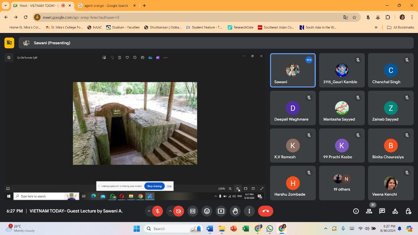The width and height of the screenshot is (418, 235).
Task: Show the people list with 31 participants
Action: [369, 211]
